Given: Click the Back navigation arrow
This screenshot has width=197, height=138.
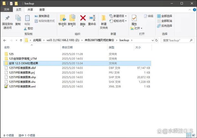Looking at the screenshot, I should point(5,40).
